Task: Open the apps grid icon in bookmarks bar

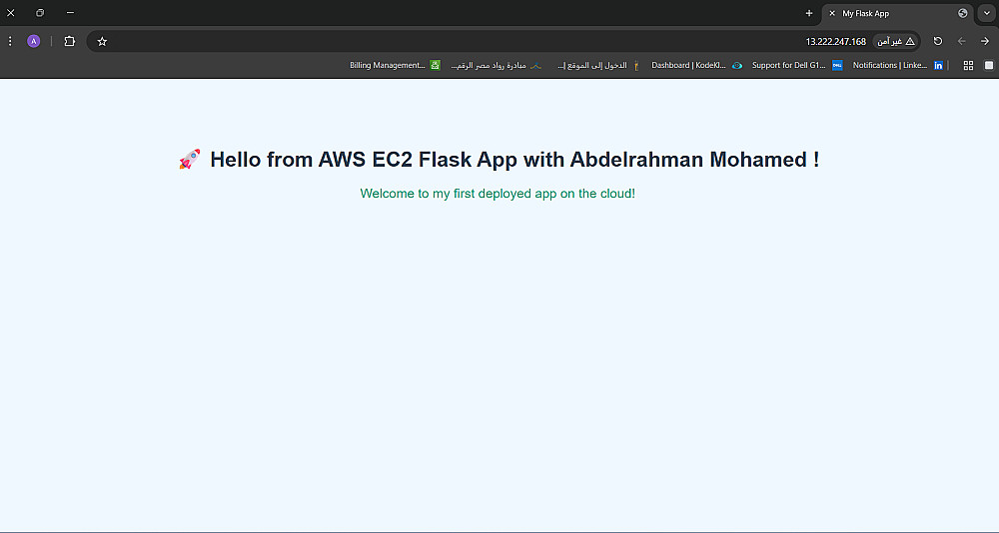Action: coord(968,65)
